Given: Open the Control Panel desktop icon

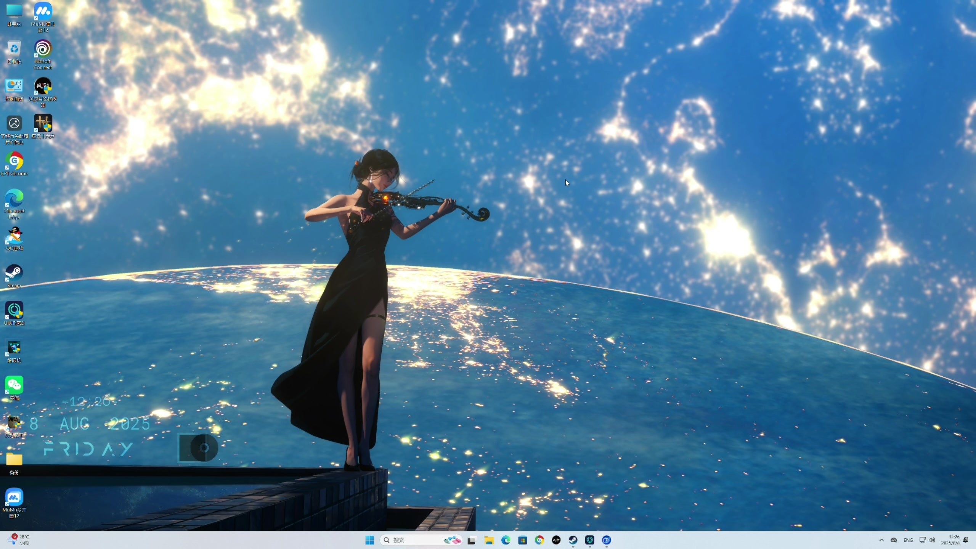Looking at the screenshot, I should [x=14, y=90].
